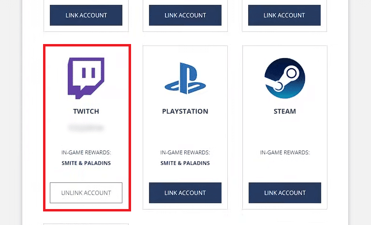371x225 pixels.
Task: Click the partially visible card at bottom
Action: pyautogui.click(x=86, y=224)
